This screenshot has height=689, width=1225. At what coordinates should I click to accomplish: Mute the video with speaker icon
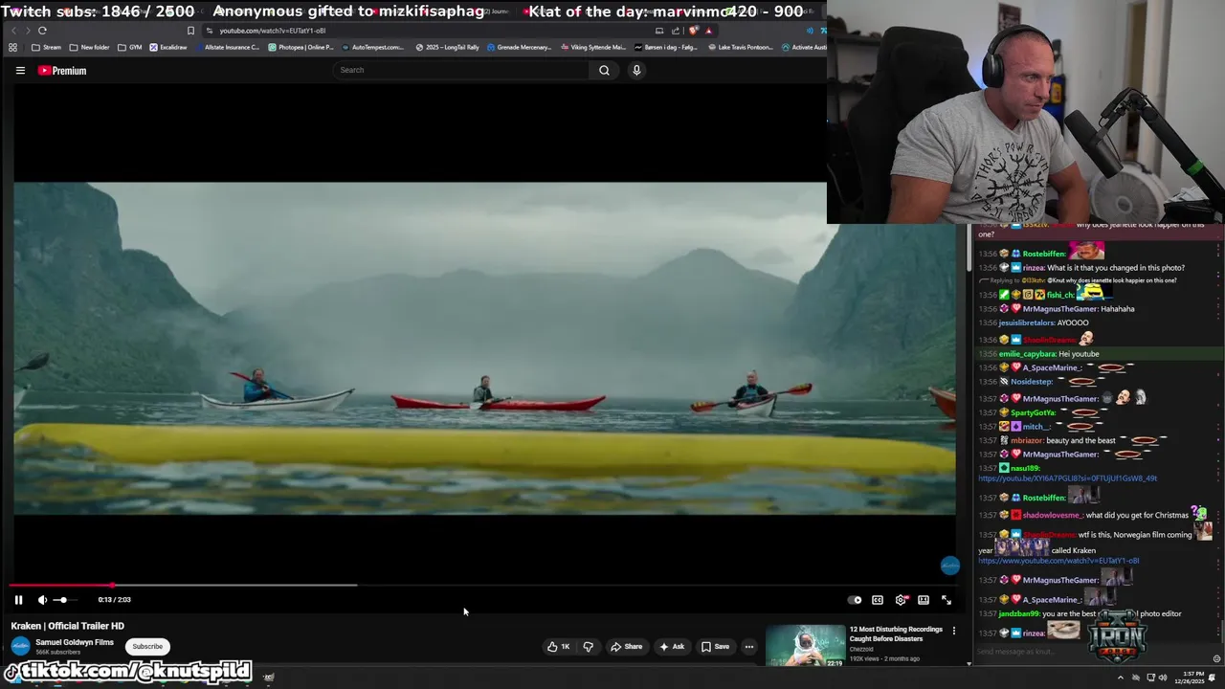pyautogui.click(x=42, y=600)
